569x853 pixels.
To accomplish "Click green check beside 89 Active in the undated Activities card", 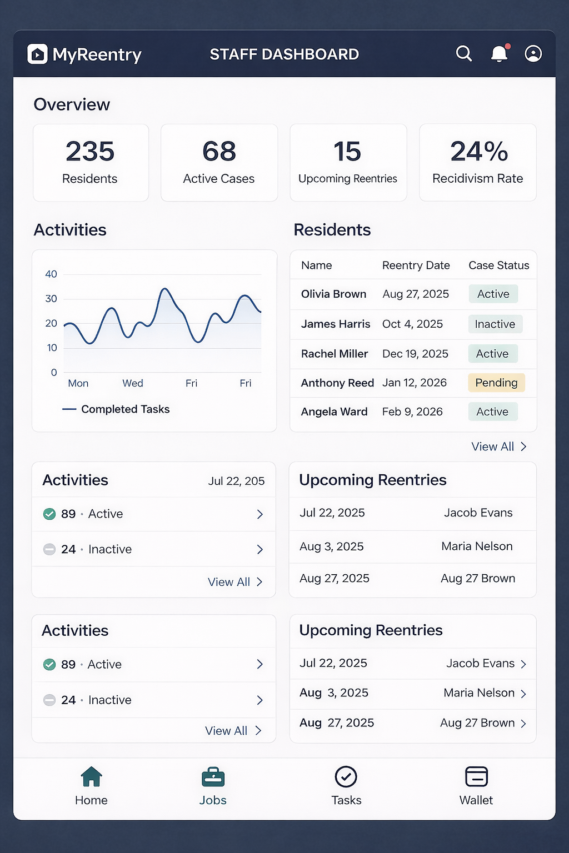I will [x=49, y=664].
